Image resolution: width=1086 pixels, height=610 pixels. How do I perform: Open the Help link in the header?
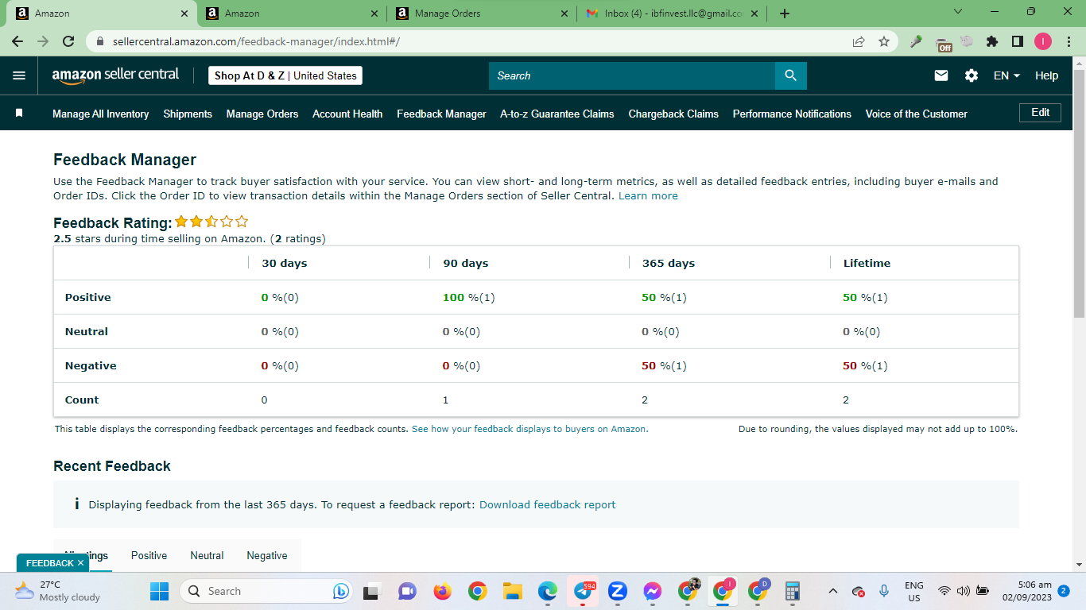coord(1046,75)
